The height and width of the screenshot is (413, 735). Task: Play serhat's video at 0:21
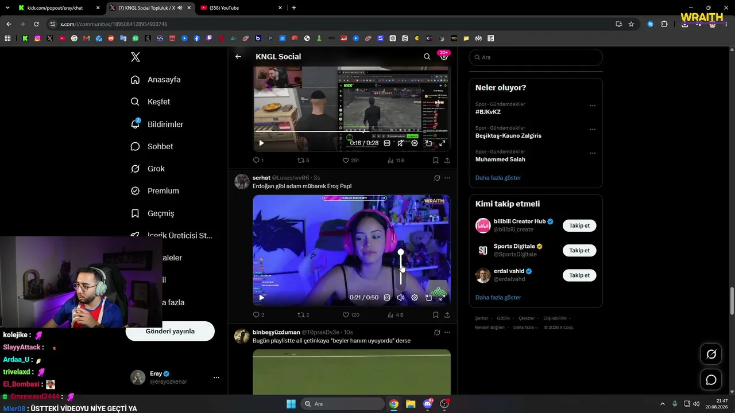tap(261, 298)
